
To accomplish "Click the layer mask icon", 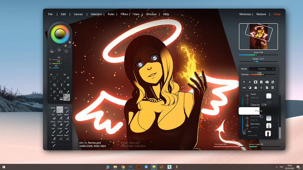I will (255, 82).
